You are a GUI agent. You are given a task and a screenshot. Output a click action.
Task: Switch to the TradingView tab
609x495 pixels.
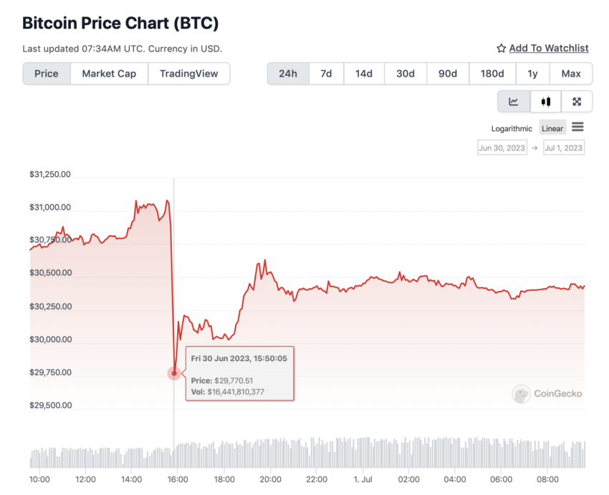coord(188,73)
